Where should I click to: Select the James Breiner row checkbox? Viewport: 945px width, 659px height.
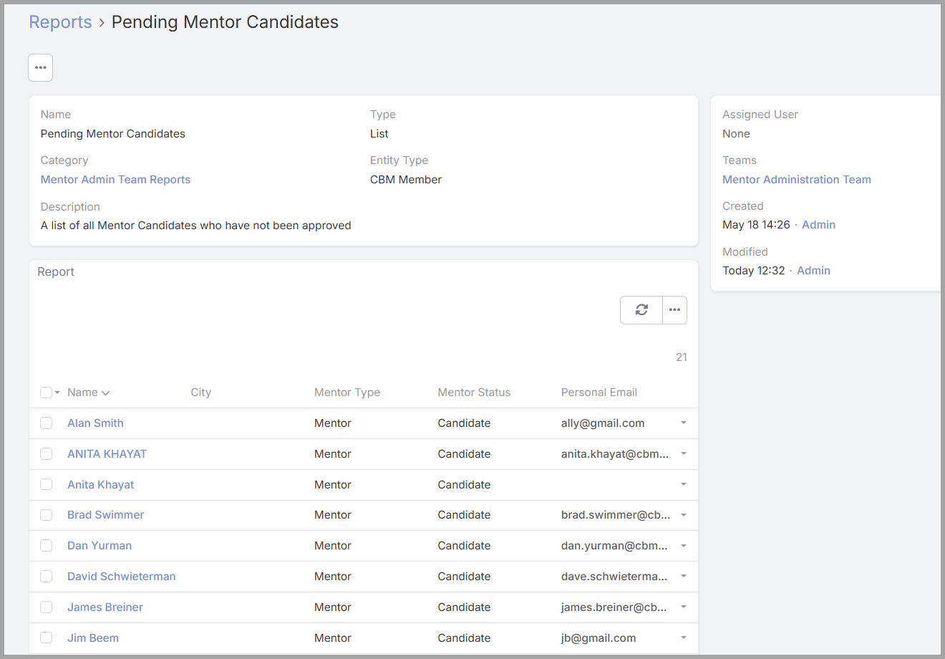pos(47,607)
